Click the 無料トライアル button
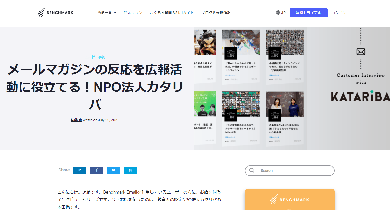Image resolution: width=390 pixels, height=210 pixels. tap(309, 13)
